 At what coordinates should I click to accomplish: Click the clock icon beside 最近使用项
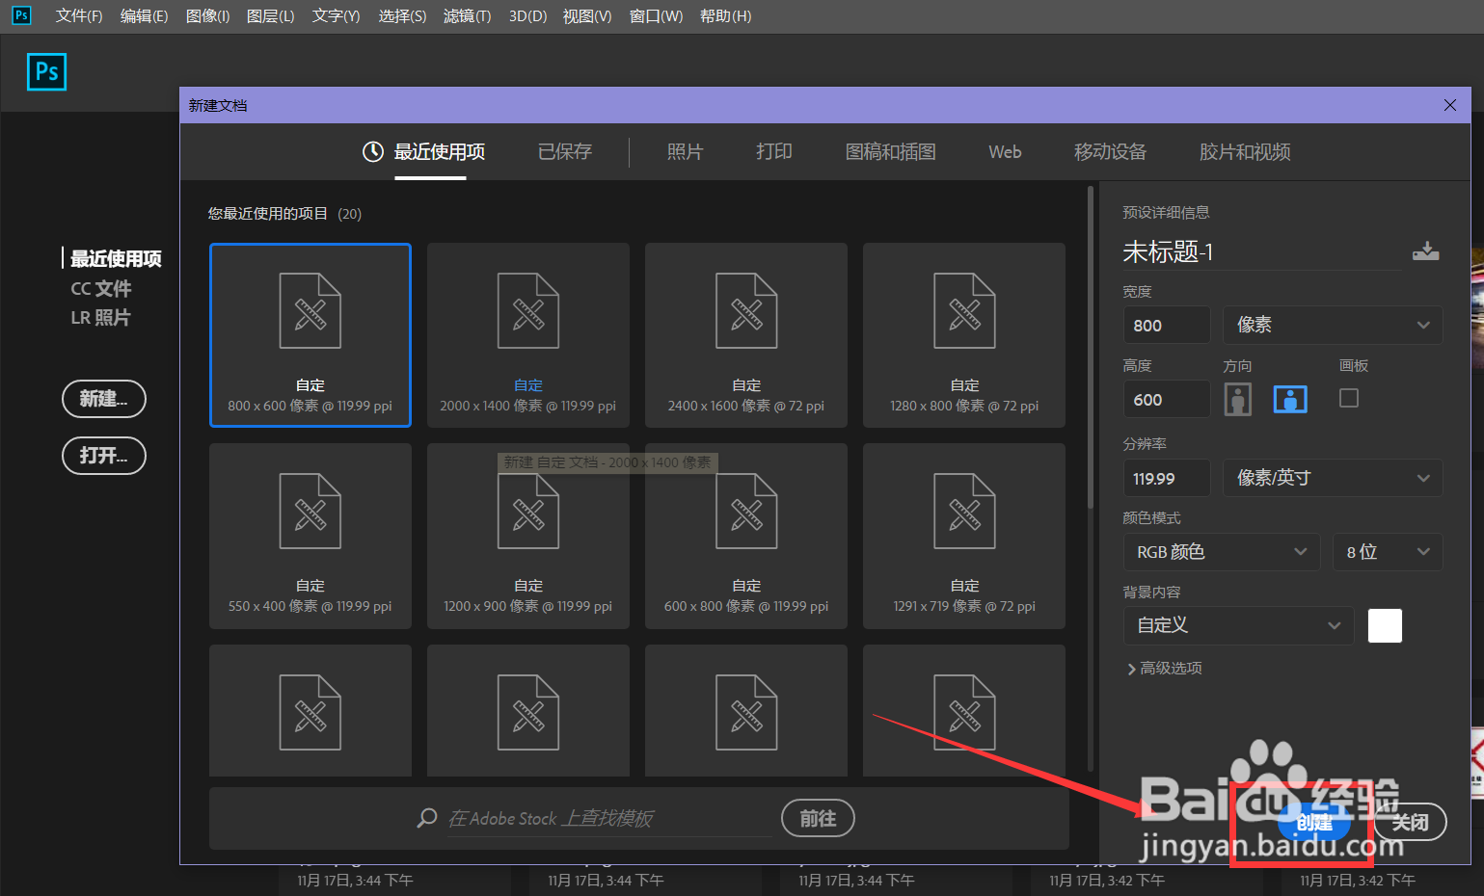pos(373,151)
